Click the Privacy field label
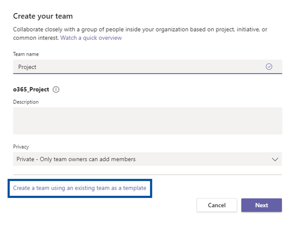The image size is (295, 225). click(21, 147)
